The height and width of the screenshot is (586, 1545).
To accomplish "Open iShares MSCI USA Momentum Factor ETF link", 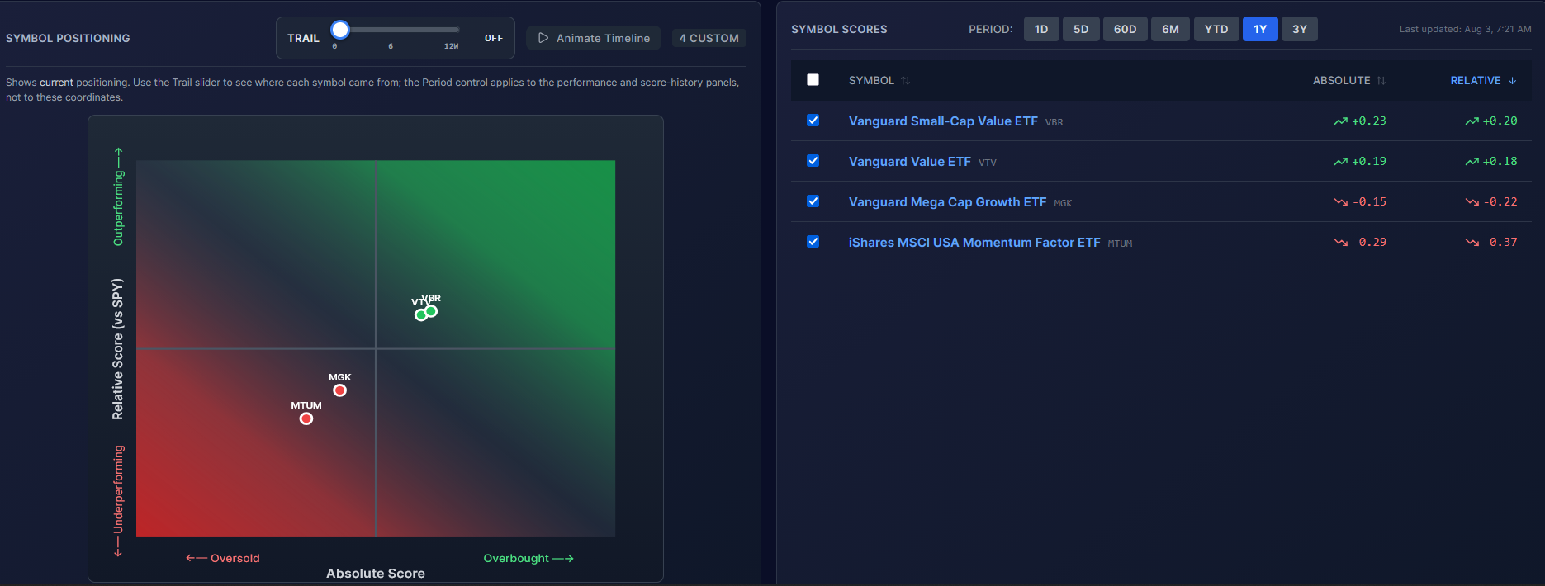I will [x=974, y=243].
